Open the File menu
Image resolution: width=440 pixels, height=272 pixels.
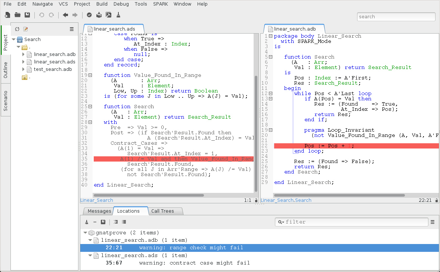click(7, 4)
